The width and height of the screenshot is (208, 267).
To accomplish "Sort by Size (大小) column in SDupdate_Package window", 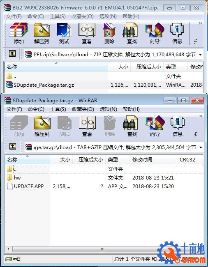I will [x=61, y=159].
